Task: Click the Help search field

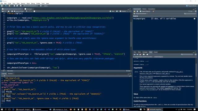Action: pos(187,55)
